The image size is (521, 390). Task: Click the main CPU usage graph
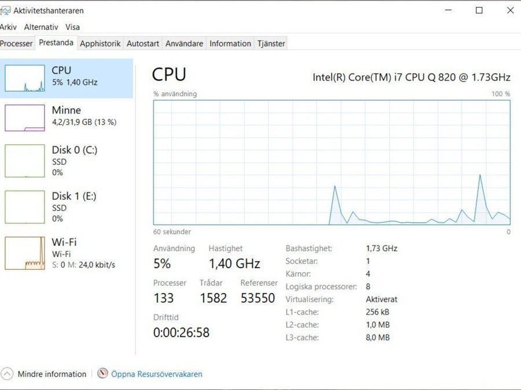click(x=332, y=162)
